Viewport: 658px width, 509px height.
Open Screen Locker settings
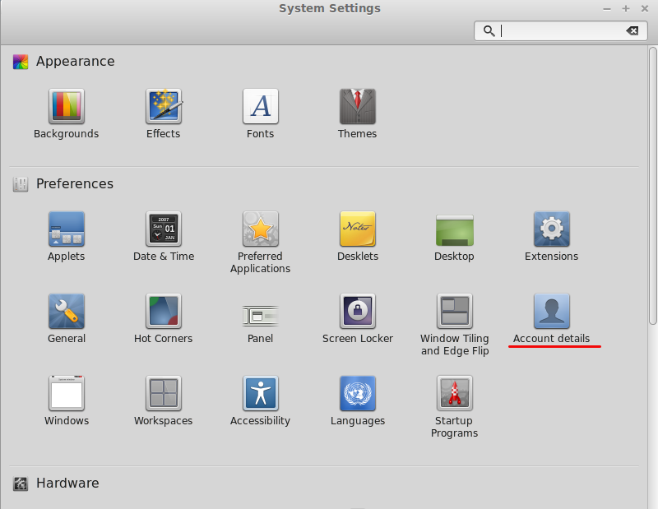click(357, 312)
